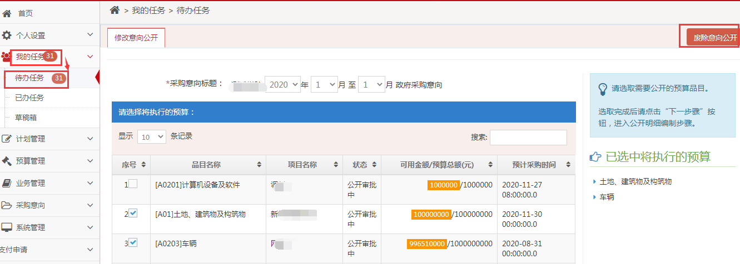Image resolution: width=740 pixels, height=264 pixels.
Task: Click 车辆 in the selected budget list
Action: pyautogui.click(x=607, y=197)
